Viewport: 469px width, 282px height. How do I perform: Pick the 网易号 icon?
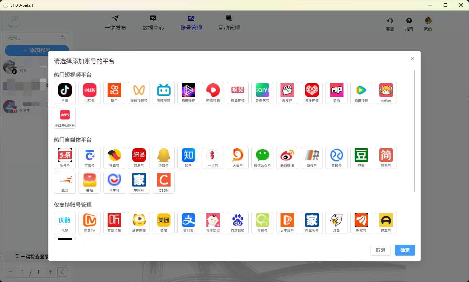[x=139, y=158]
